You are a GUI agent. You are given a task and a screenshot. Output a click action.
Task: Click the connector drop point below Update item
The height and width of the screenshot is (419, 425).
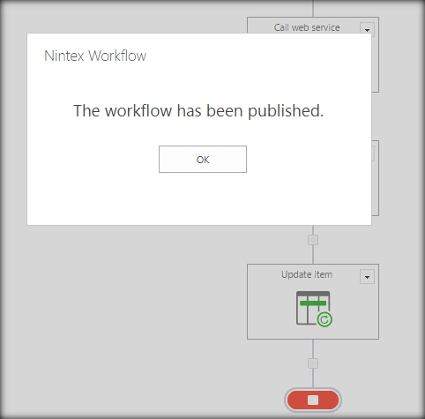point(313,363)
